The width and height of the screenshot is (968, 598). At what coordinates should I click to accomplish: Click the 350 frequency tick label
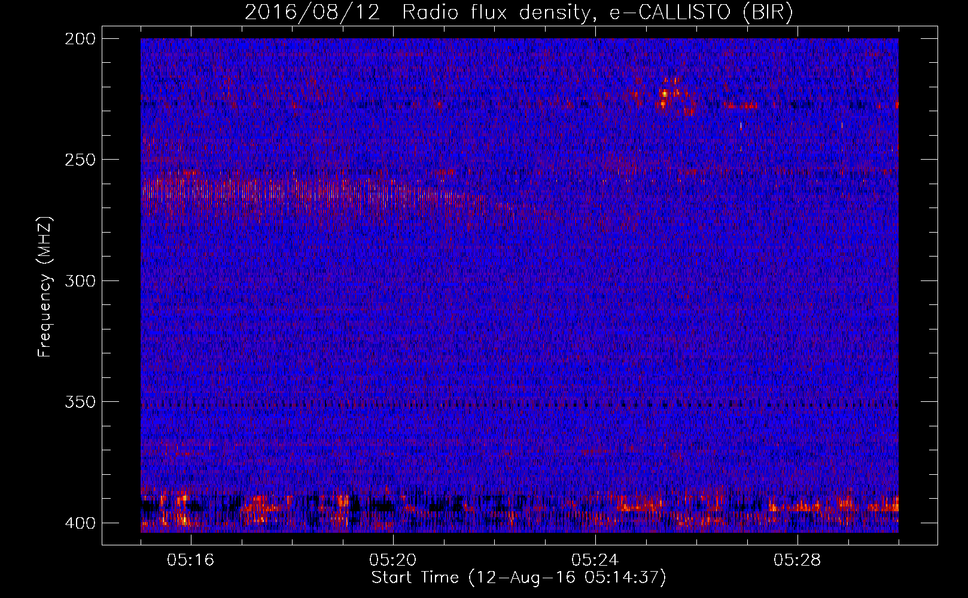click(x=80, y=402)
